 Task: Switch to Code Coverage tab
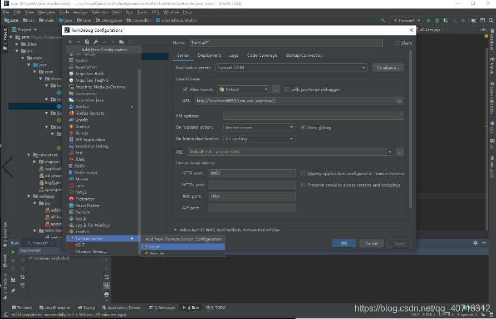pyautogui.click(x=262, y=55)
